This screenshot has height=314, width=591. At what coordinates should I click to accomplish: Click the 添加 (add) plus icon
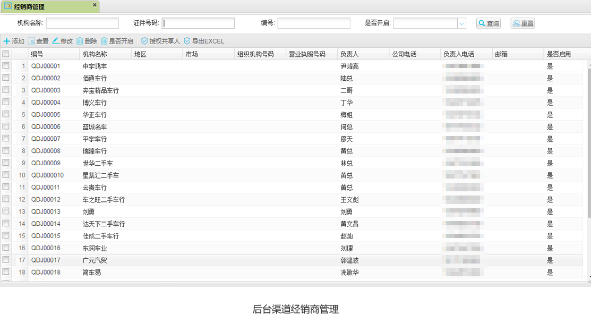[6, 41]
